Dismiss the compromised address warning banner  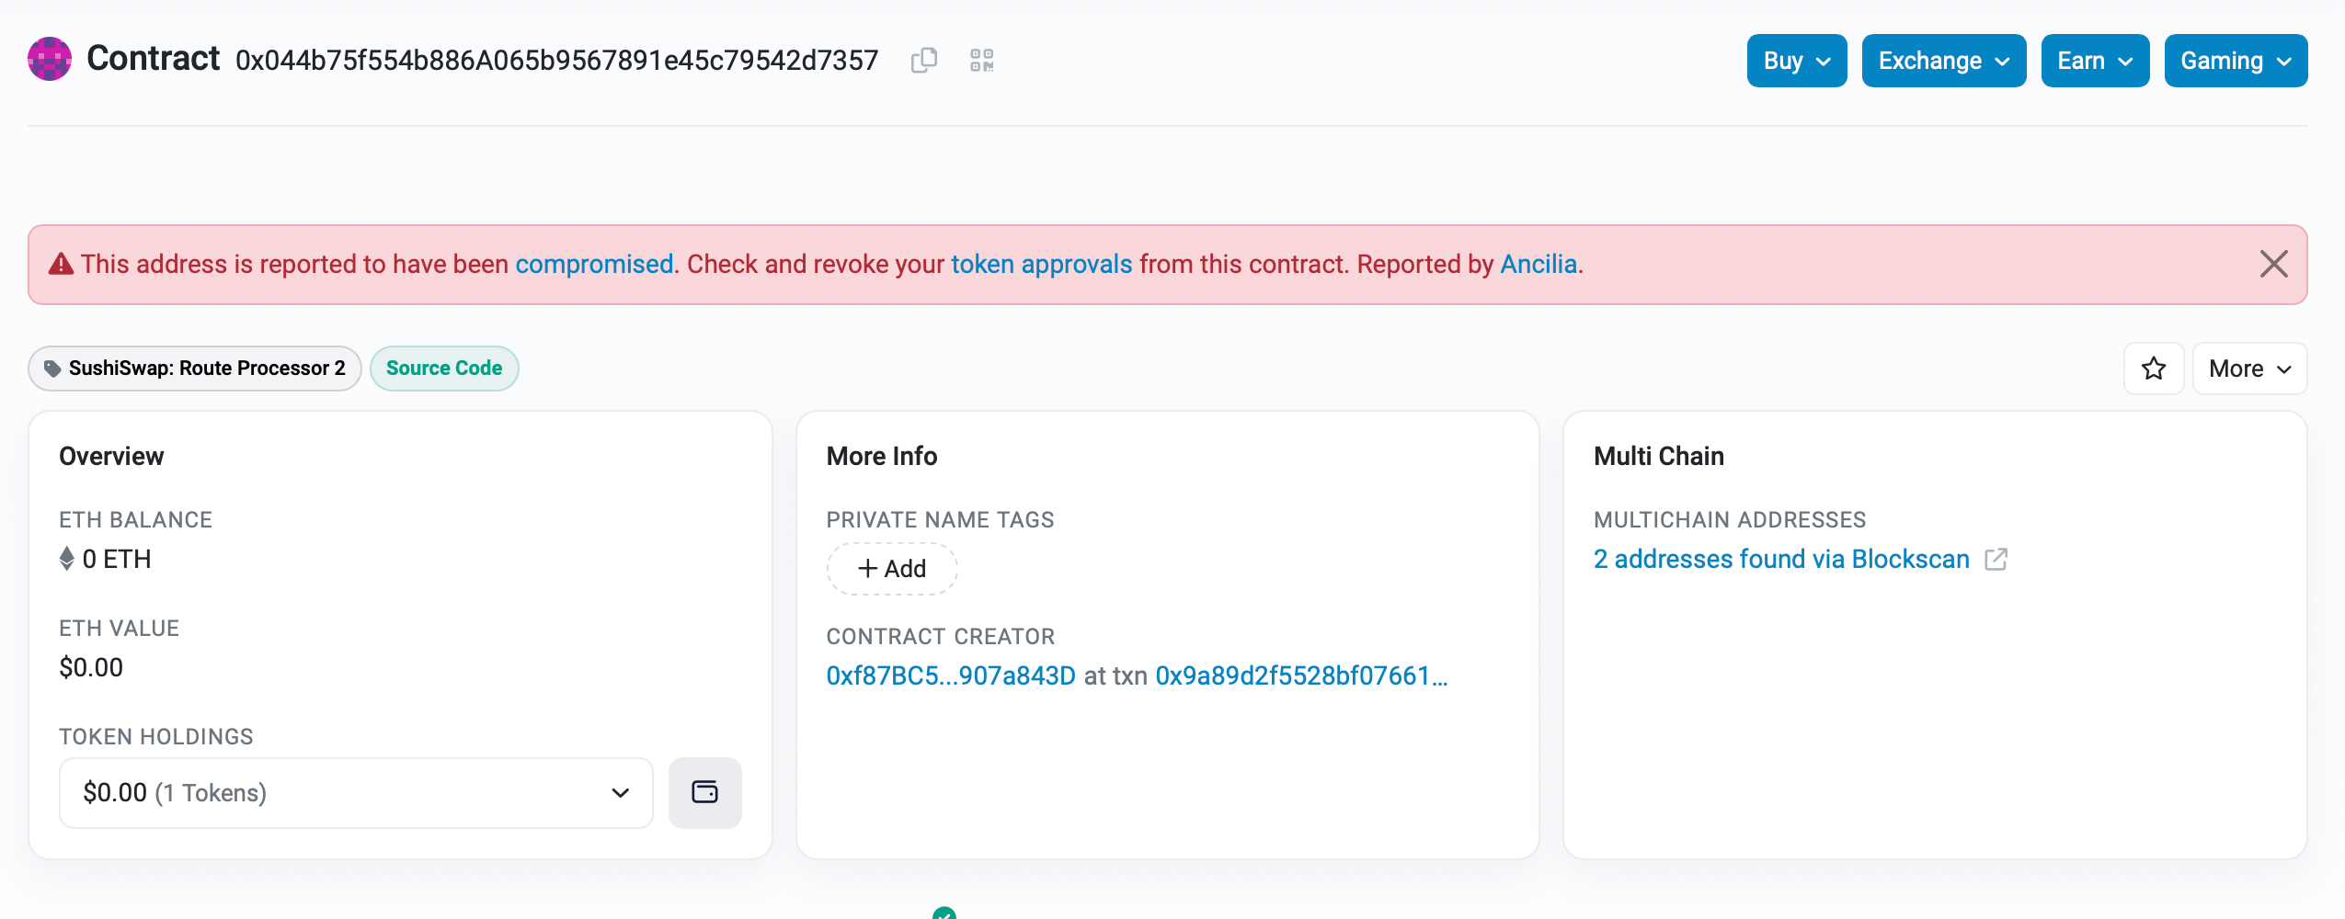pyautogui.click(x=2273, y=265)
